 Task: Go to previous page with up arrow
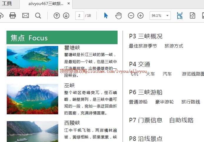click(x=57, y=16)
